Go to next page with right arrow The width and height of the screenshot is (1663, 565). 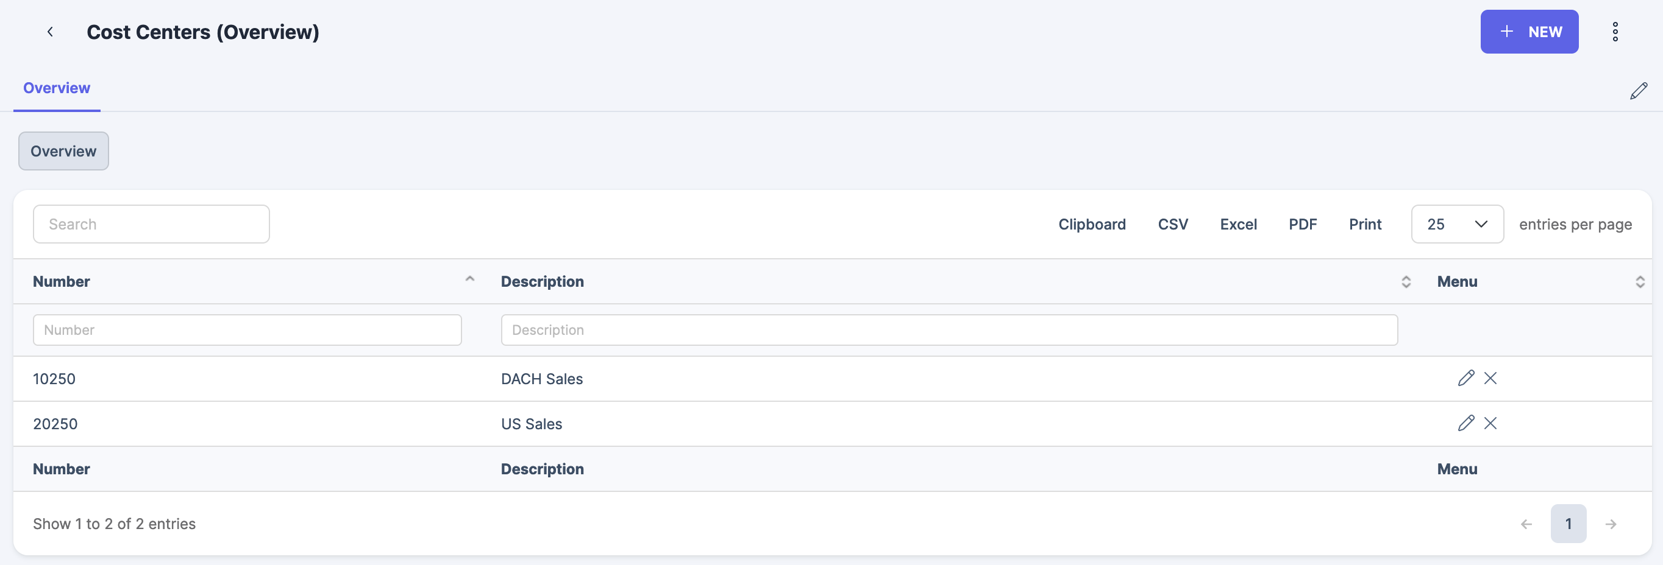1610,524
